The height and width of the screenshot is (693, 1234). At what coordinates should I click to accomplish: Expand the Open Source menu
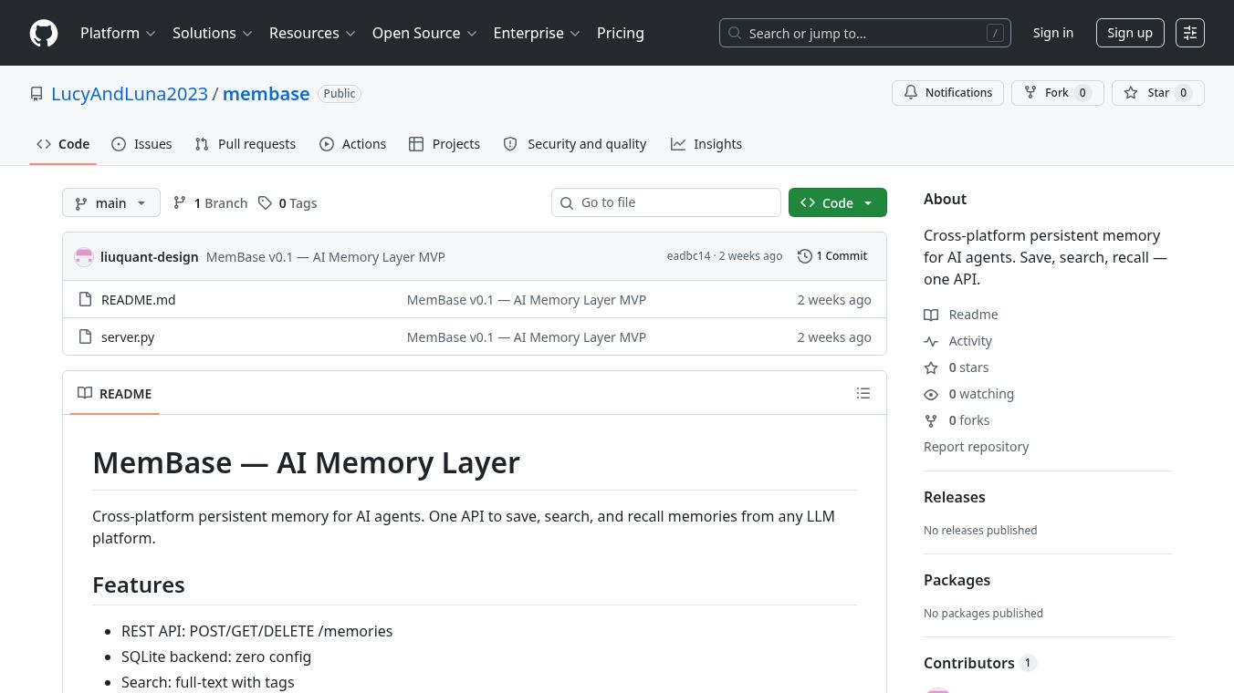[424, 33]
